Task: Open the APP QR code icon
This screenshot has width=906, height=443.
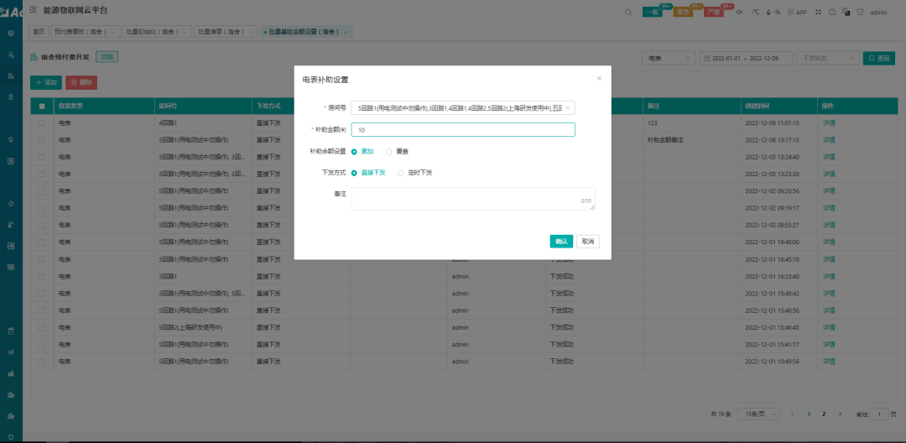Action: (797, 12)
